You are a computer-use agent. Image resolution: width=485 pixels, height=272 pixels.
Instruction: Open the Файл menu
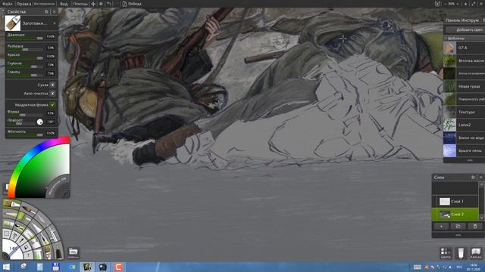pyautogui.click(x=7, y=4)
